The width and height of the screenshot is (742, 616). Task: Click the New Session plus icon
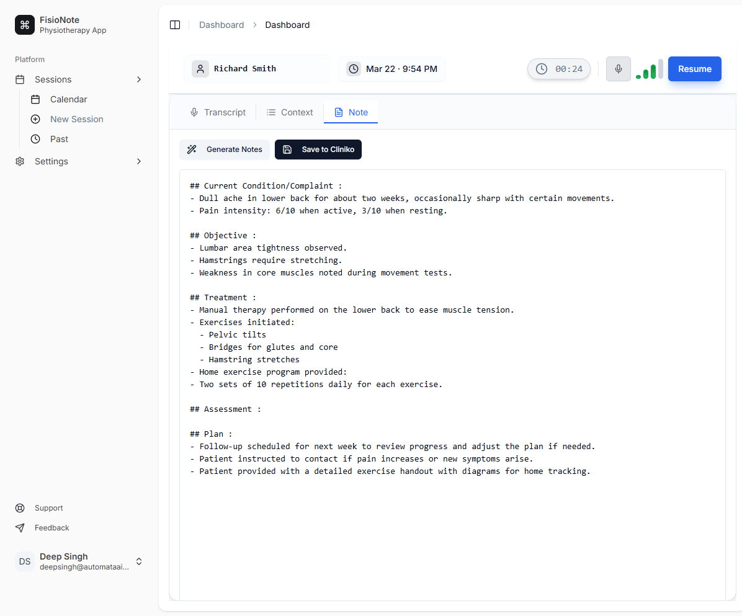coord(35,119)
